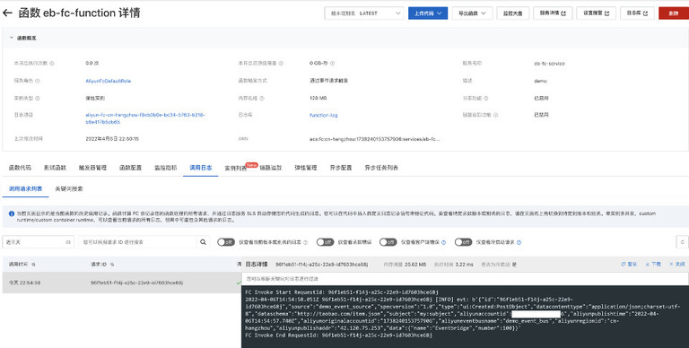Copy the log details
Screen dimensions: 689x348
tap(629, 264)
